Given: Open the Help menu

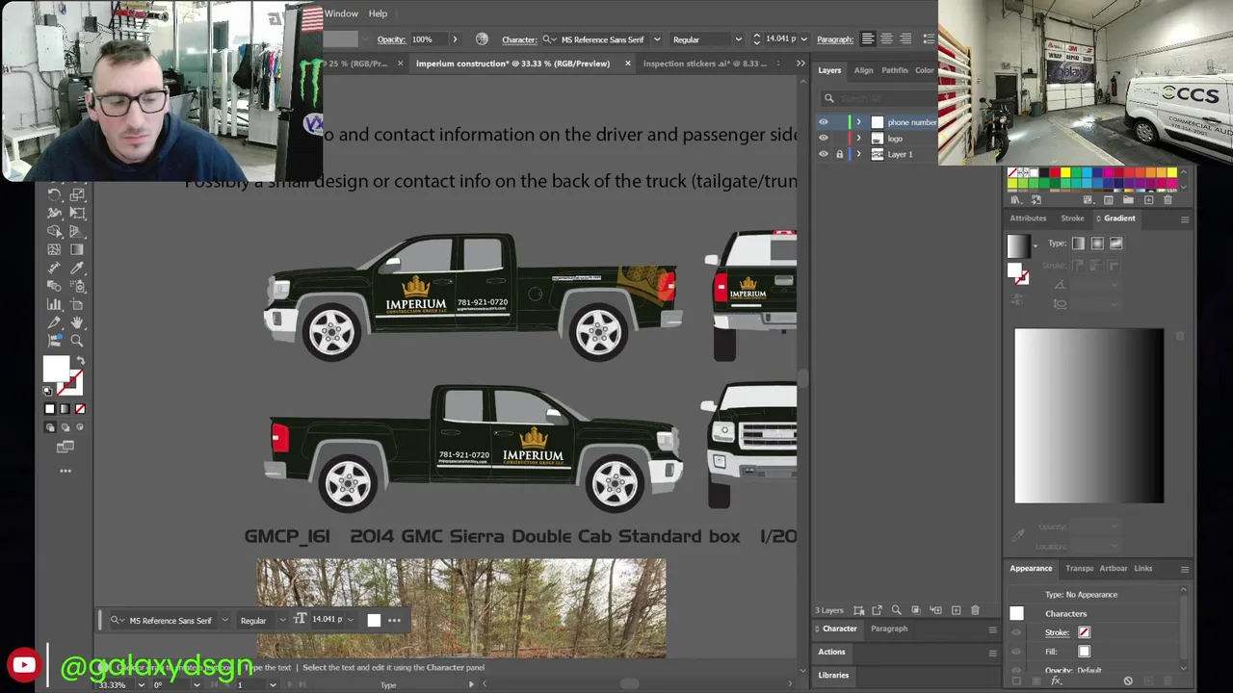Looking at the screenshot, I should point(378,13).
